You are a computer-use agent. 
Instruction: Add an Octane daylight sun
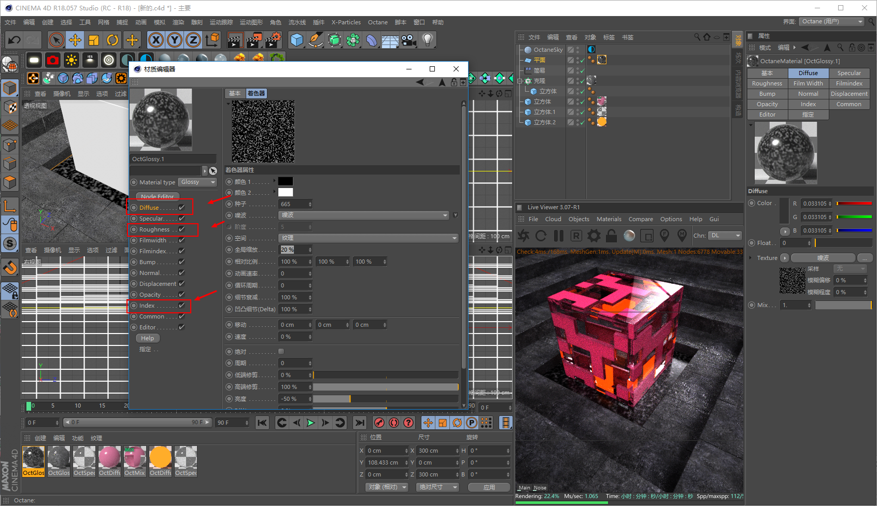click(72, 61)
